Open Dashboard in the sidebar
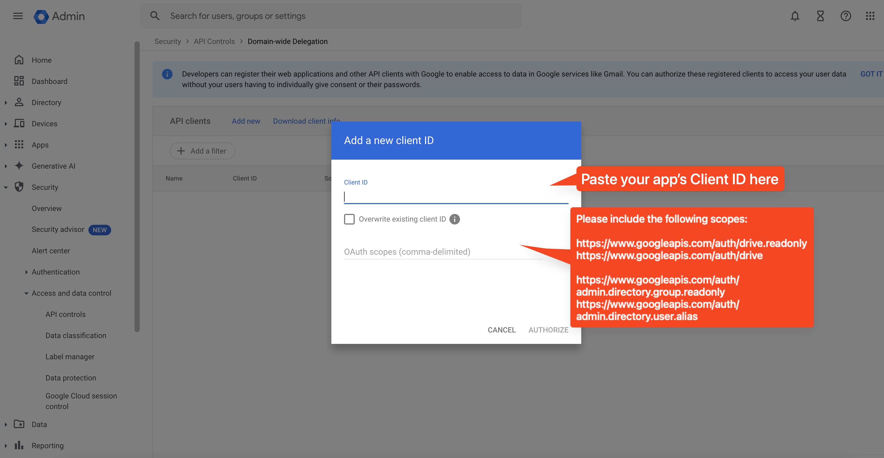 tap(49, 81)
